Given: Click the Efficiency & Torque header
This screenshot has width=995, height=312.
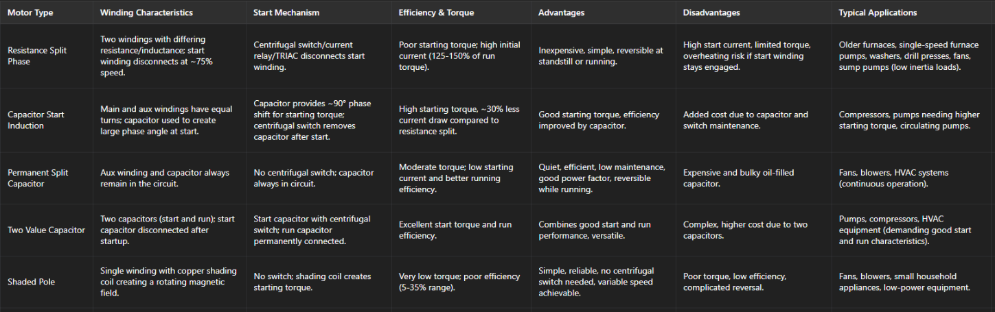Looking at the screenshot, I should [436, 12].
